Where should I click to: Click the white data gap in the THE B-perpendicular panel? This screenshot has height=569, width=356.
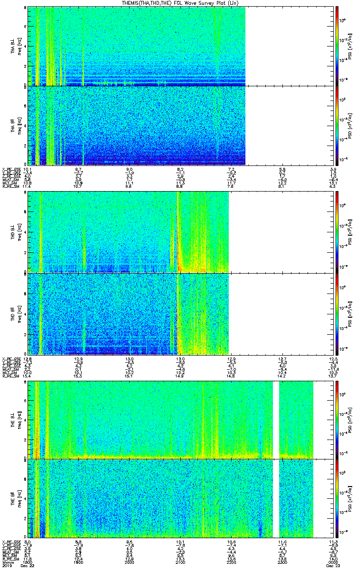[x=276, y=420]
